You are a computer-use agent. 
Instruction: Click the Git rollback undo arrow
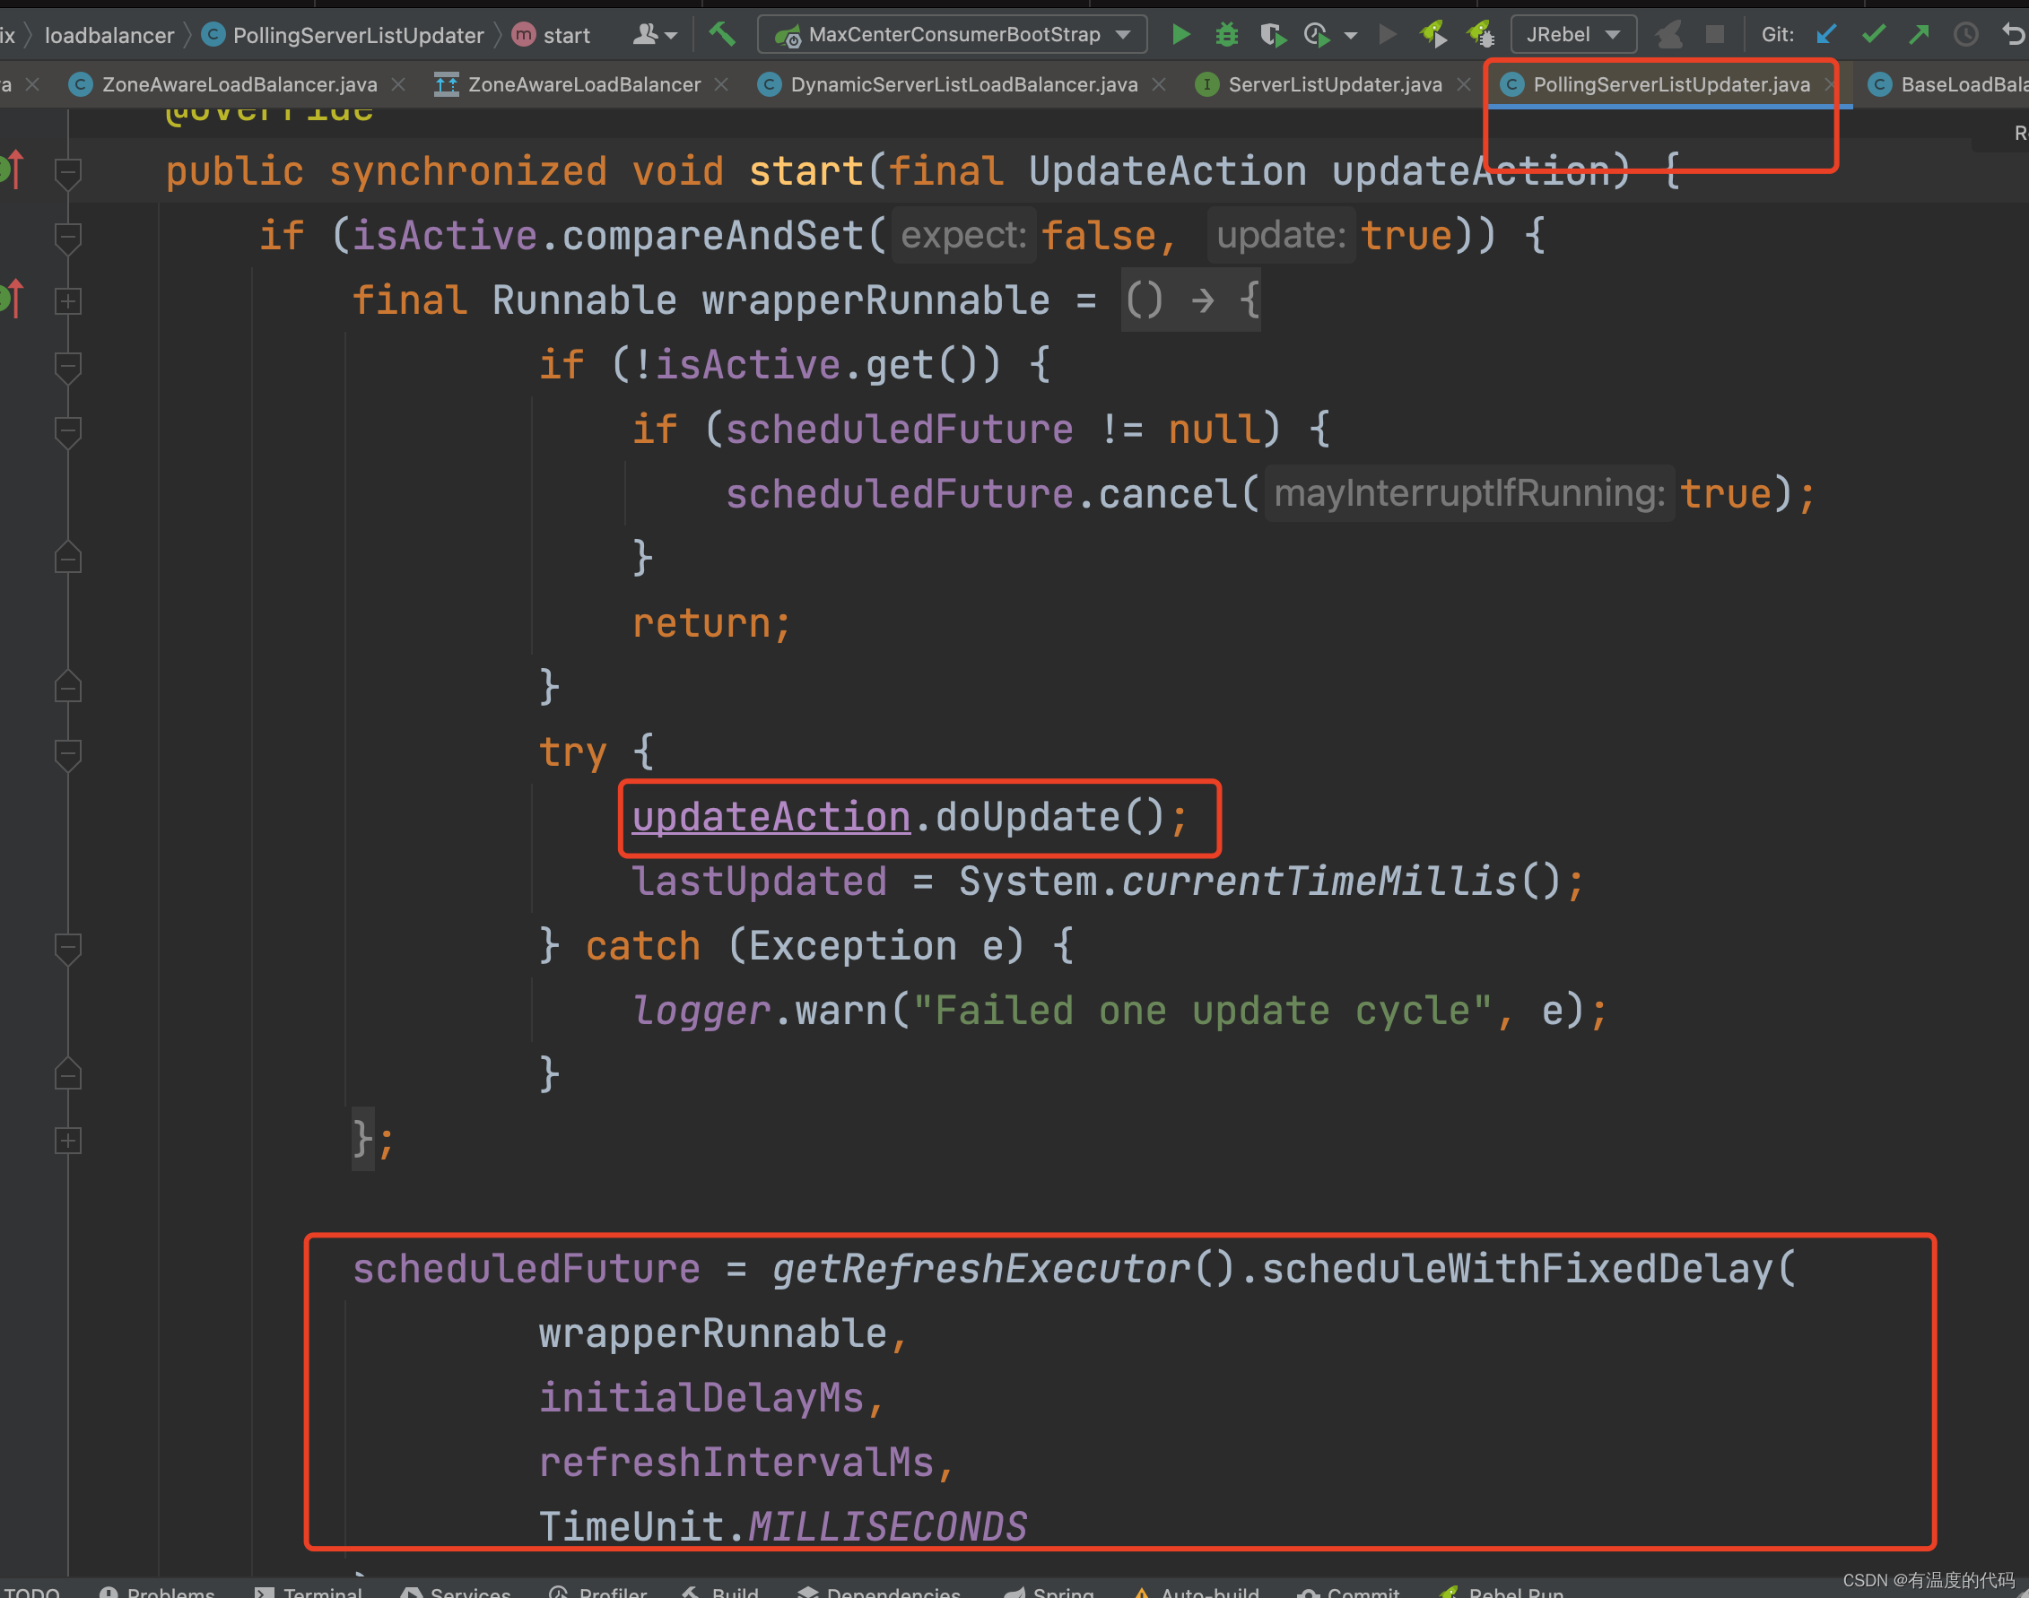tap(2012, 35)
